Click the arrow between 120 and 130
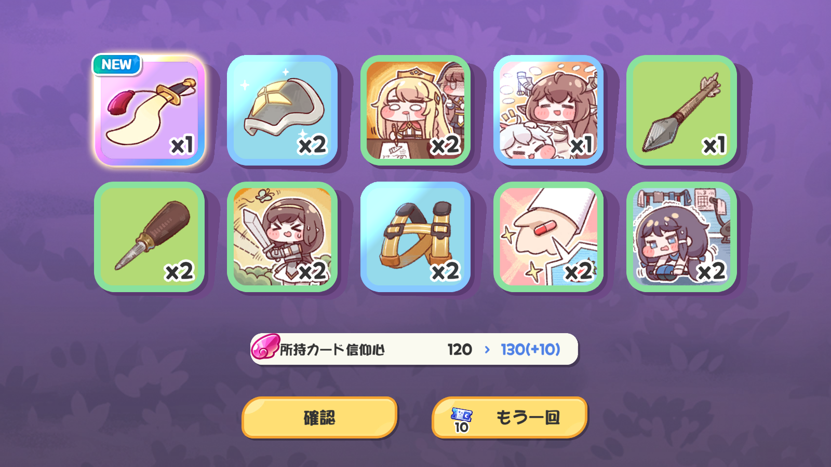Screen dimensions: 831x467 [x=487, y=350]
